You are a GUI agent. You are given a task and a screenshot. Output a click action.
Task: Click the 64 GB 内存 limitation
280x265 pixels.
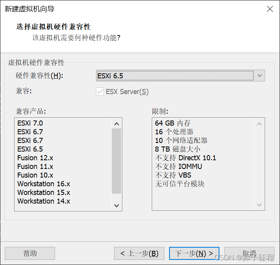173,123
